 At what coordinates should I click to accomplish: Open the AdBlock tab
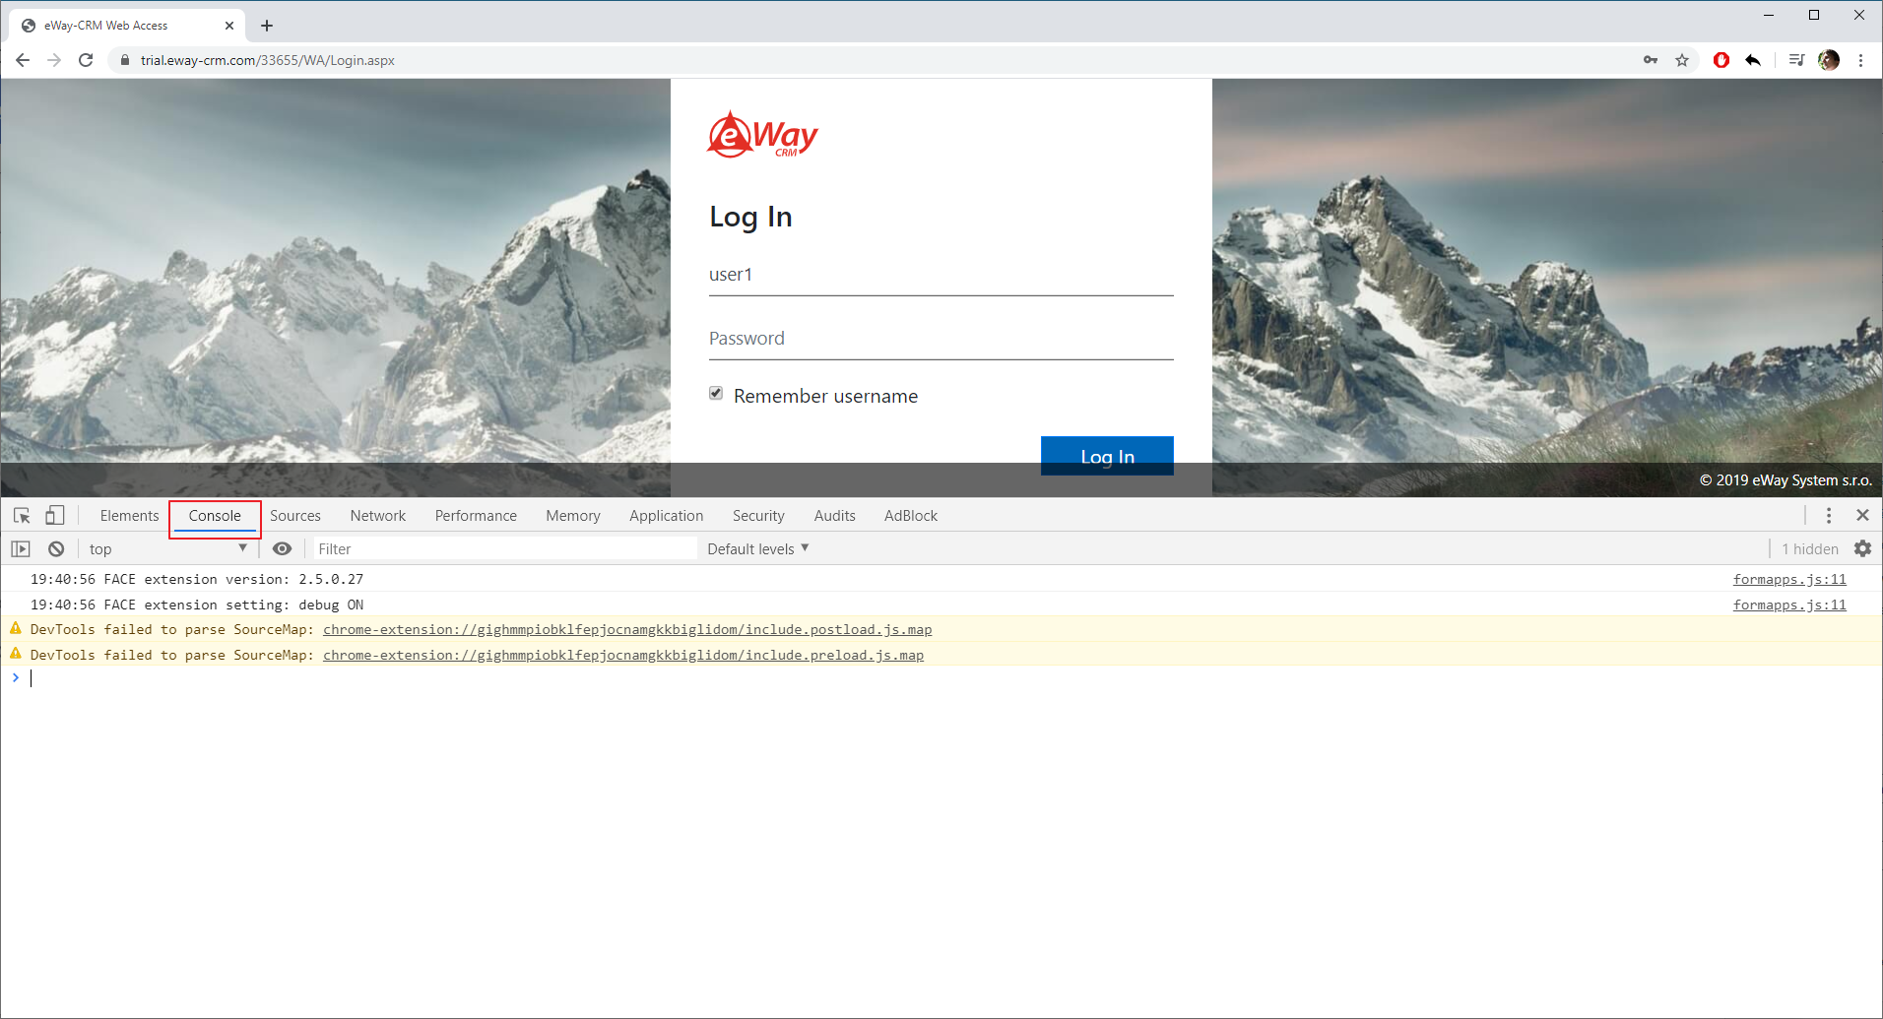(x=911, y=515)
